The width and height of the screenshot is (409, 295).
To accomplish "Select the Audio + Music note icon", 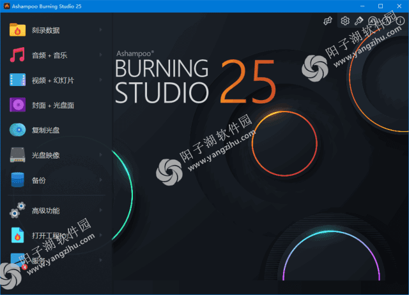I will pos(17,55).
